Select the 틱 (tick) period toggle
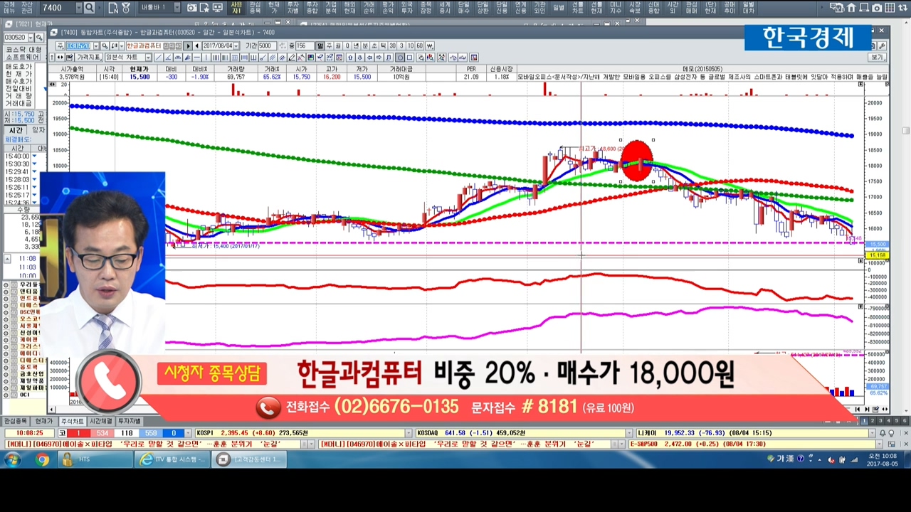This screenshot has width=911, height=512. 382,46
